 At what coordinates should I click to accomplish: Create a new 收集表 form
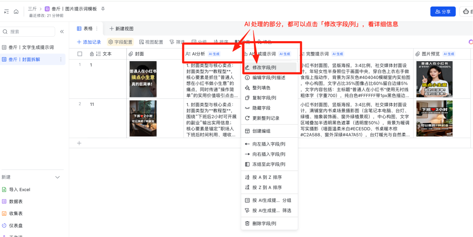[16, 213]
